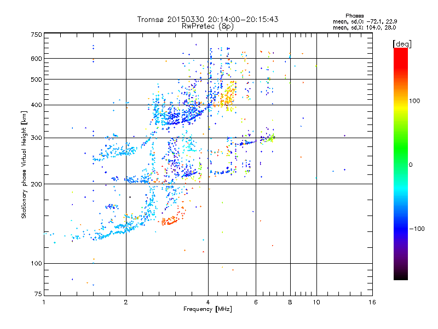
Task: Click the colorbar tick label '100'
Action: point(414,101)
